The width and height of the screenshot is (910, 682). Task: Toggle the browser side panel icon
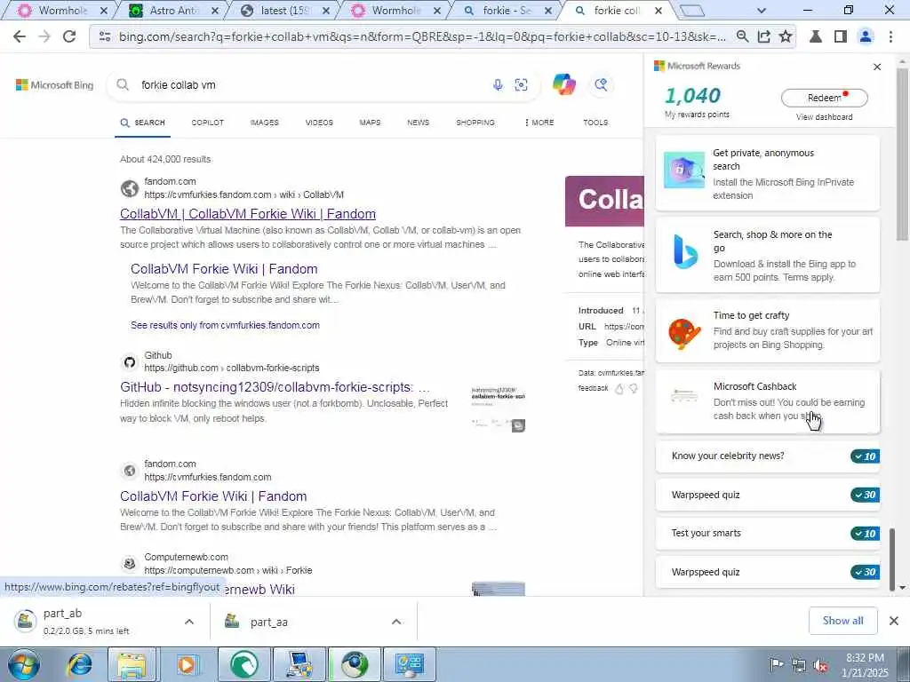point(841,36)
